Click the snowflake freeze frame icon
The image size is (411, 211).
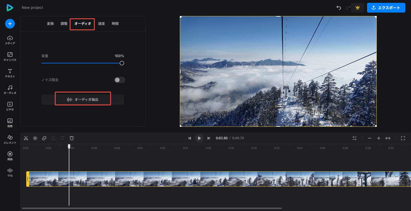[x=35, y=138]
